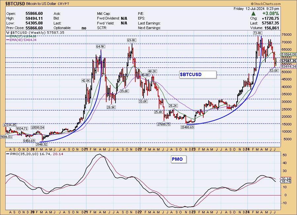Click the High value 59494.11
This screenshot has width=297, height=215.
tap(34, 19)
